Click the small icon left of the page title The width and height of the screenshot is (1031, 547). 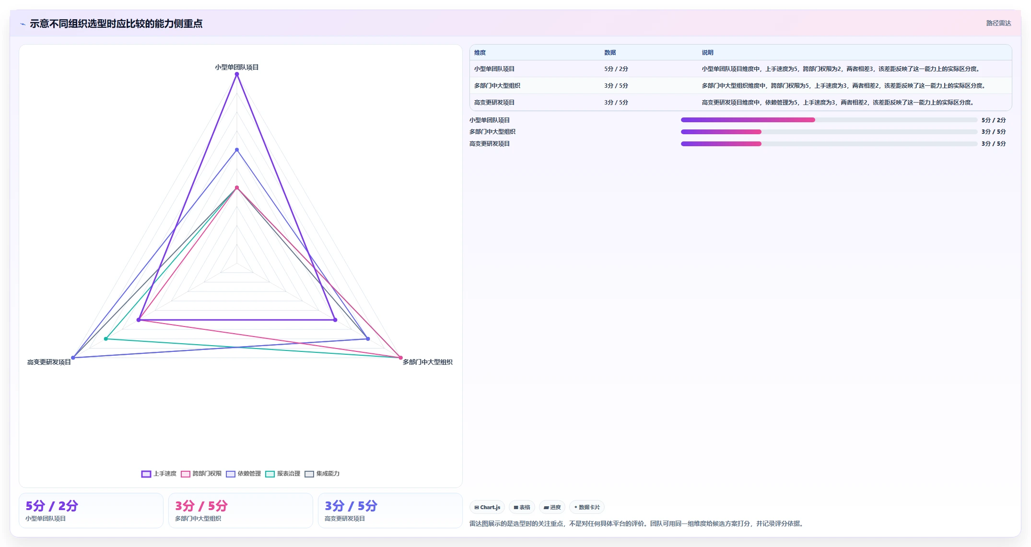pyautogui.click(x=23, y=24)
